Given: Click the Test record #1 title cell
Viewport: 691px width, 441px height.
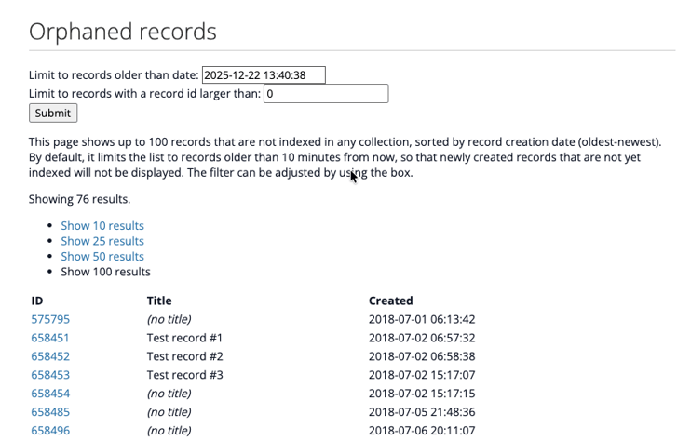Looking at the screenshot, I should 184,338.
